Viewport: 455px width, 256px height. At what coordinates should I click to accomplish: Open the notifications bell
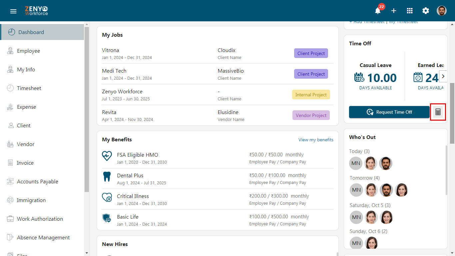coord(378,11)
